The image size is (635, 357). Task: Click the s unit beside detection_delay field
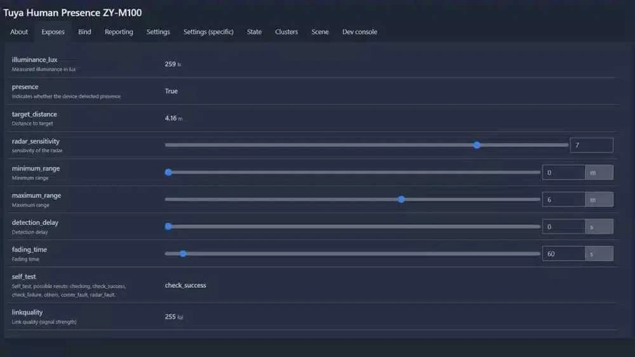599,226
